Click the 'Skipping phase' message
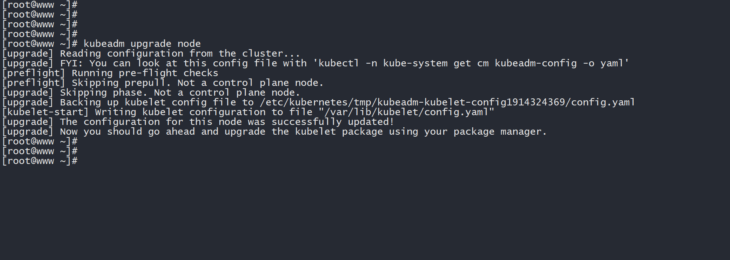Image resolution: width=730 pixels, height=260 pixels. (x=103, y=93)
